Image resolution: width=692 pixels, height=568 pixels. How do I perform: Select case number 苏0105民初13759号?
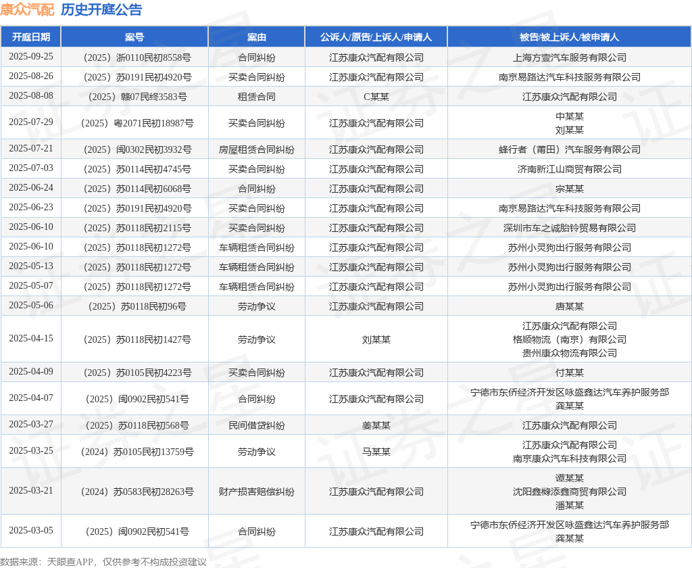coord(137,452)
